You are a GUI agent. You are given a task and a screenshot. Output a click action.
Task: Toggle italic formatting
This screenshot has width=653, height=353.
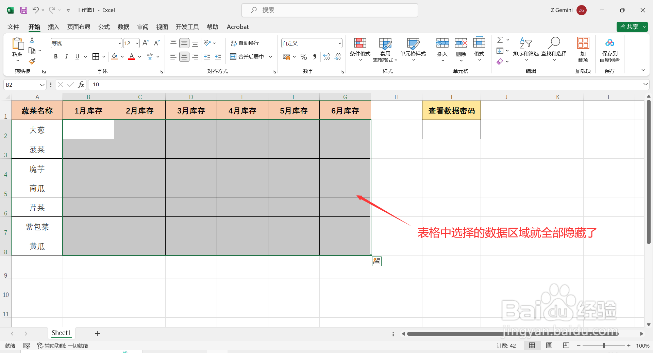[x=67, y=57]
